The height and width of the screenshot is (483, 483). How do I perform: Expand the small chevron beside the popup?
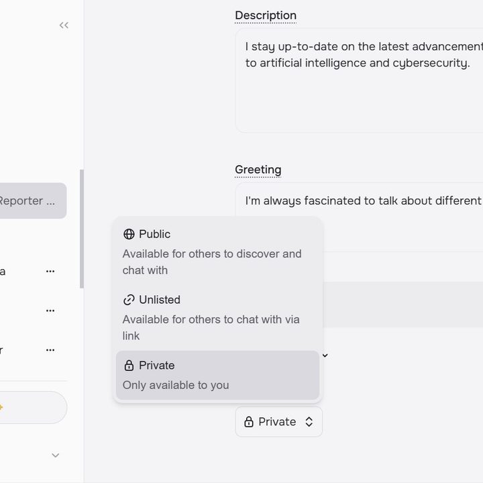pos(325,356)
